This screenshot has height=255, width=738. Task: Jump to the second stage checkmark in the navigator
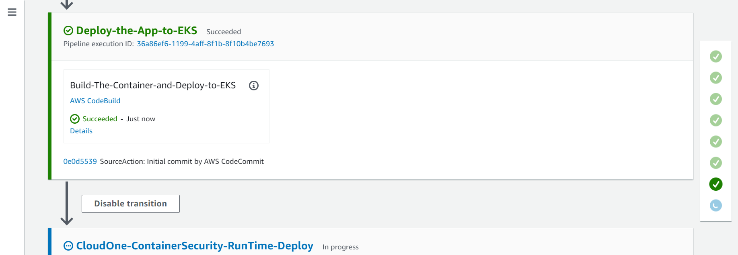pos(716,78)
